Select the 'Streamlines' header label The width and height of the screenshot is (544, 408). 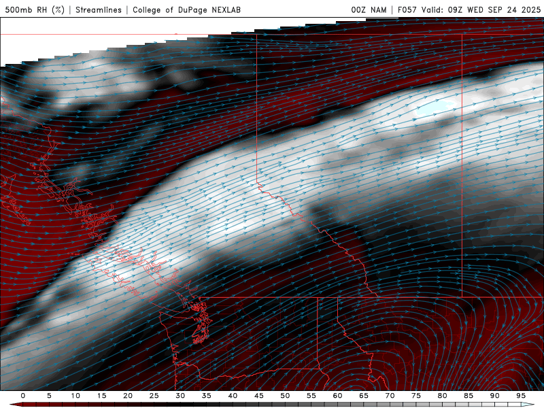99,10
